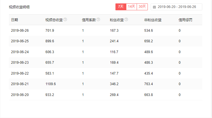Click total revenue value 1109.6
Viewport: 212px width, 118px height.
[51, 84]
